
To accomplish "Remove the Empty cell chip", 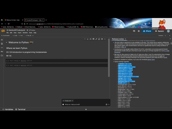I will [72, 101].
